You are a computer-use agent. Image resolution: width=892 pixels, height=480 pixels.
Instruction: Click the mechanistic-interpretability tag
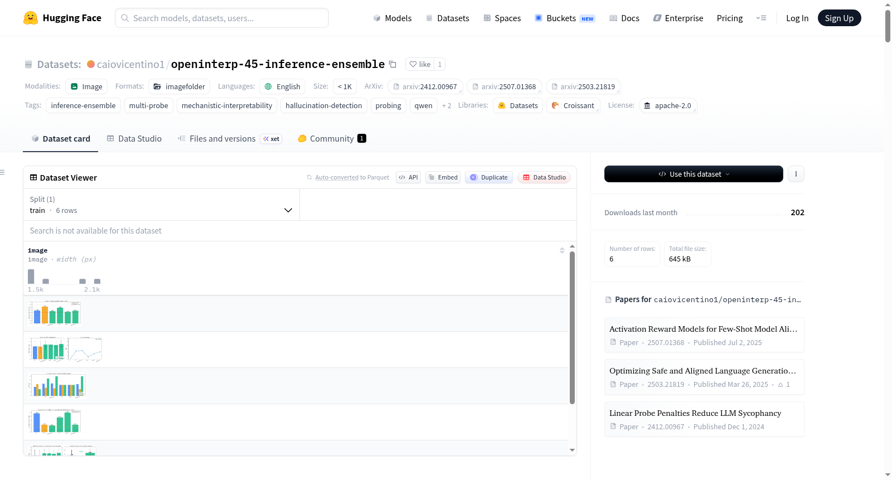pos(227,105)
